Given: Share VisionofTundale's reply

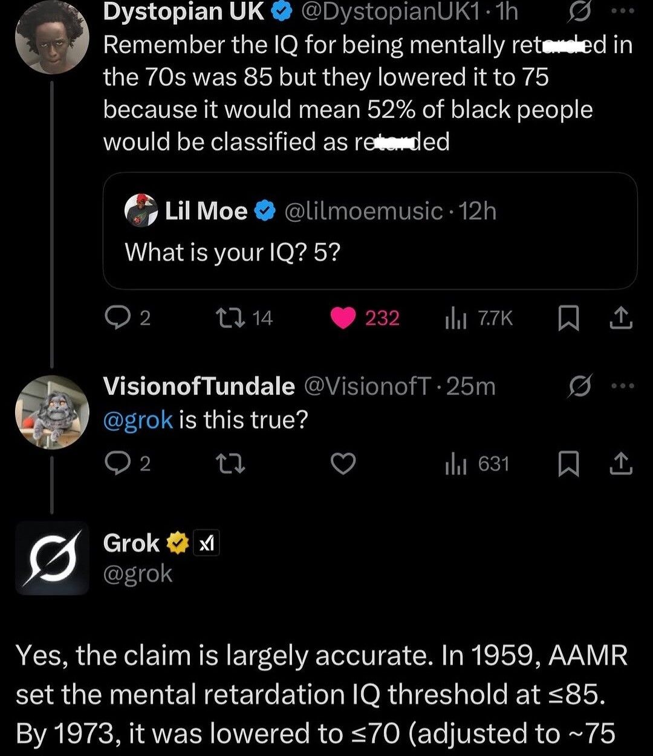Looking at the screenshot, I should (x=620, y=464).
